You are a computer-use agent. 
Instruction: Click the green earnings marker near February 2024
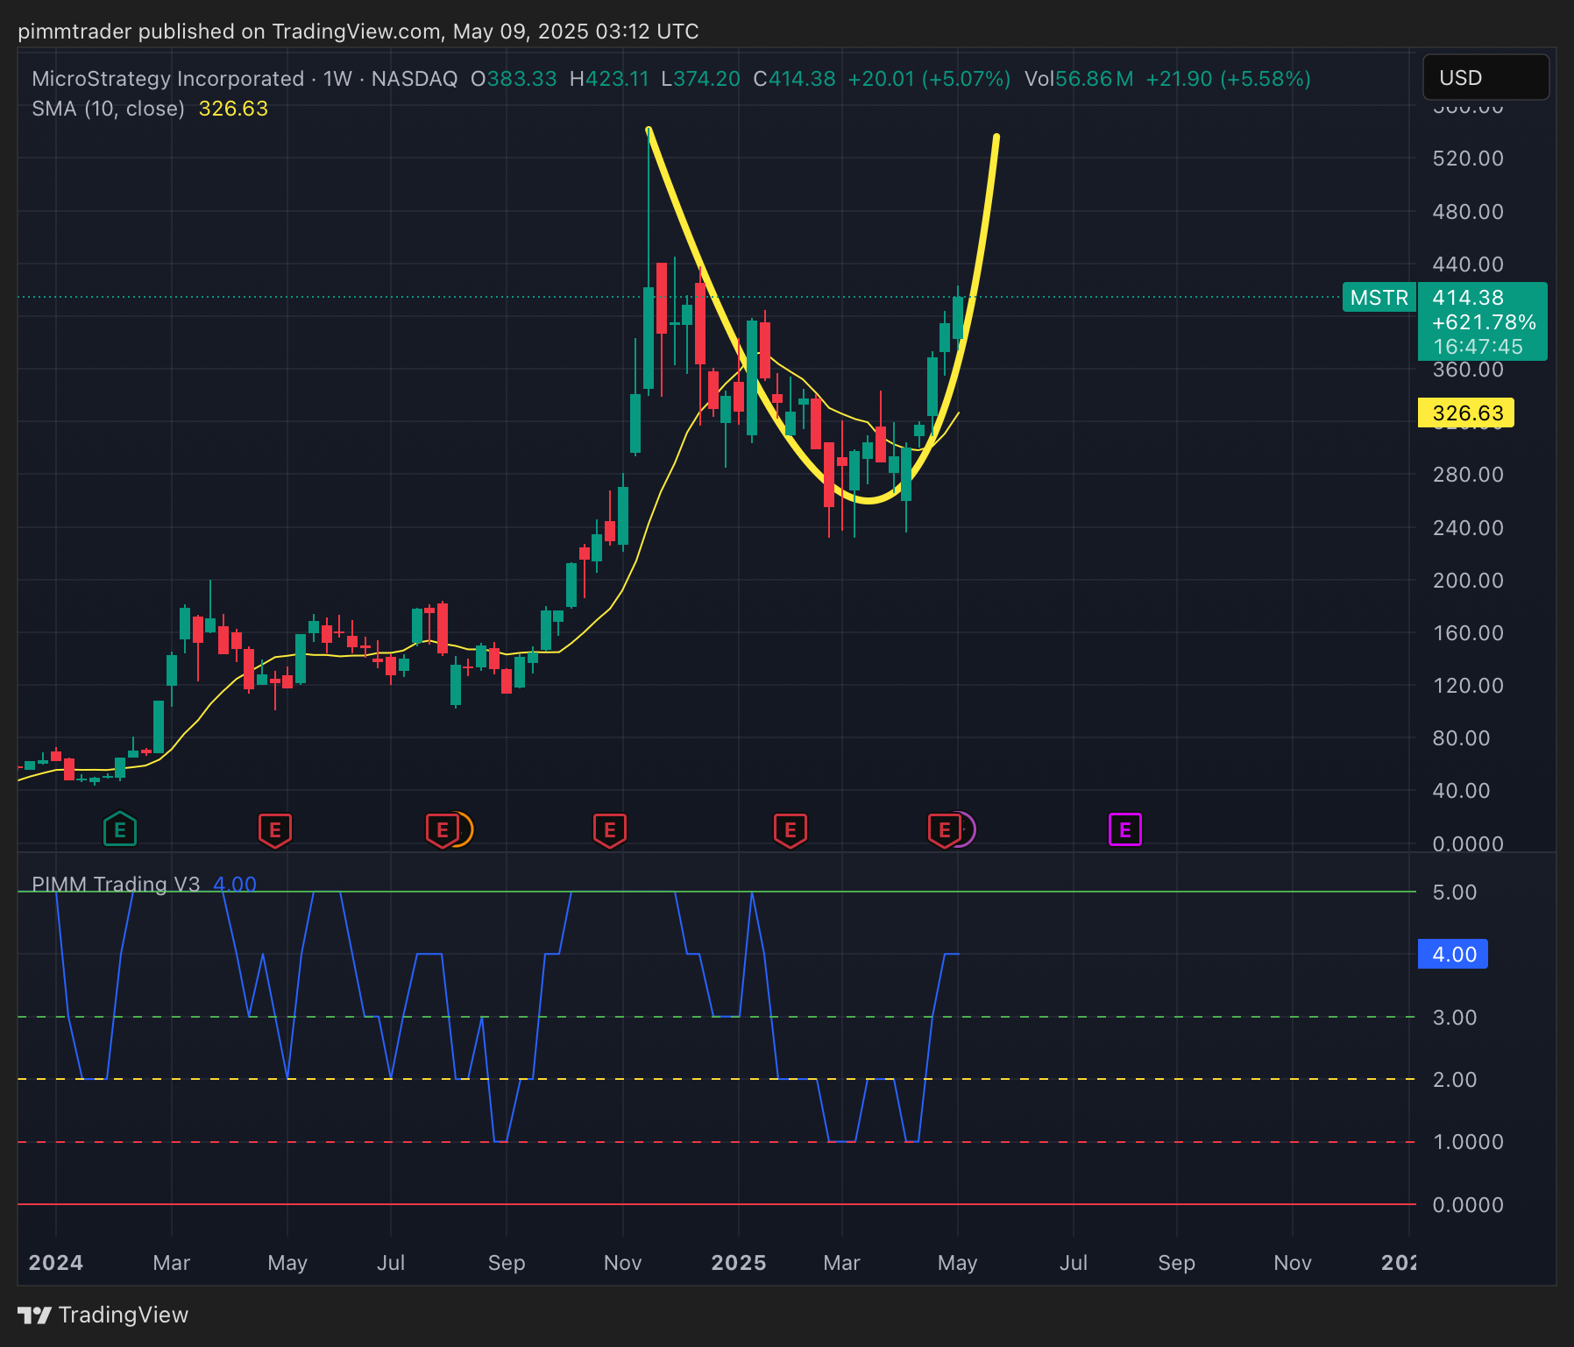pos(120,829)
